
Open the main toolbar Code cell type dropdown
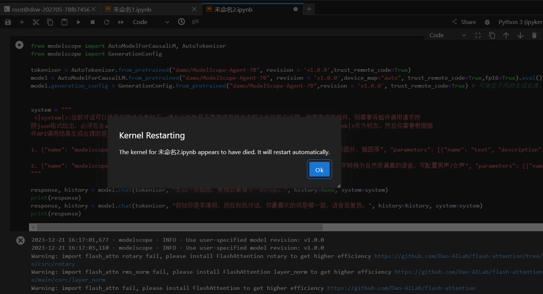pyautogui.click(x=151, y=22)
